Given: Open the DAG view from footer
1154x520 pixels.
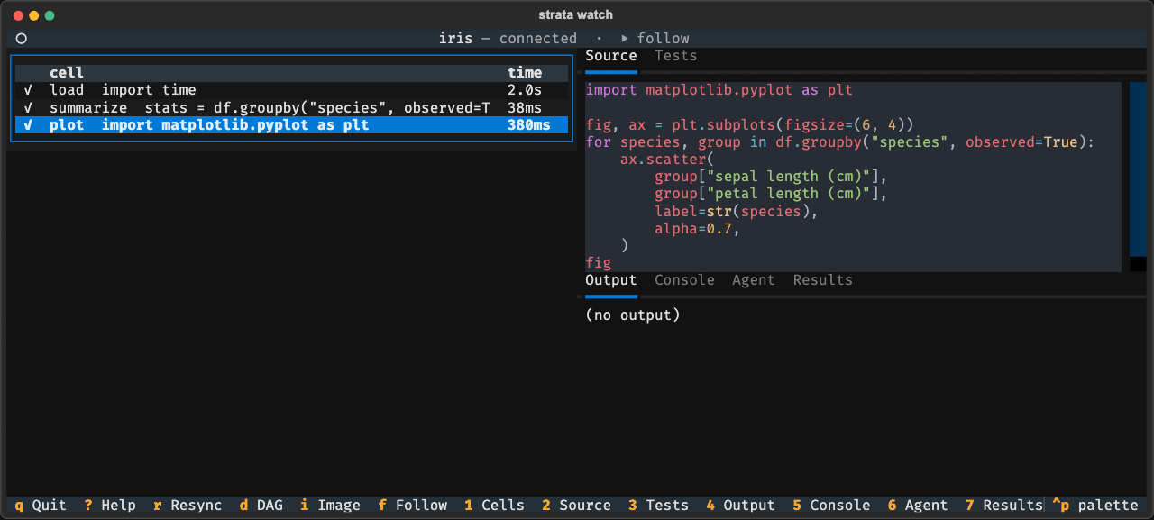Looking at the screenshot, I should [x=261, y=506].
